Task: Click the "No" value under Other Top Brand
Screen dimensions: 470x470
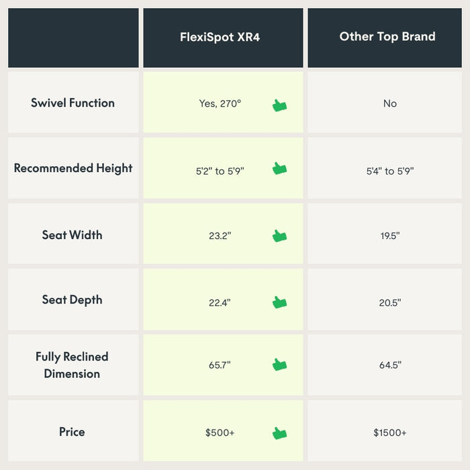Action: (390, 103)
